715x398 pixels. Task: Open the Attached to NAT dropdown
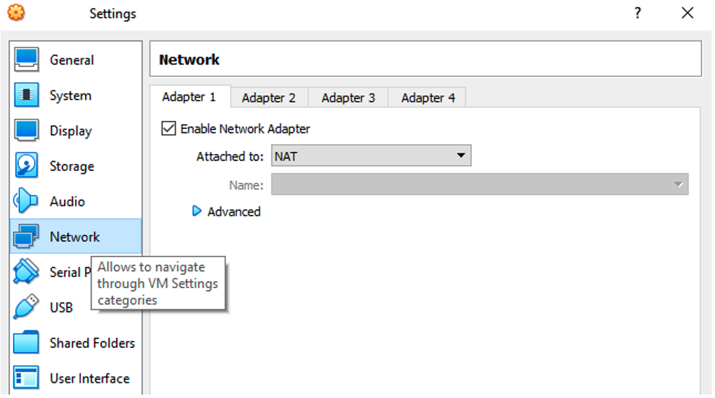click(x=371, y=156)
